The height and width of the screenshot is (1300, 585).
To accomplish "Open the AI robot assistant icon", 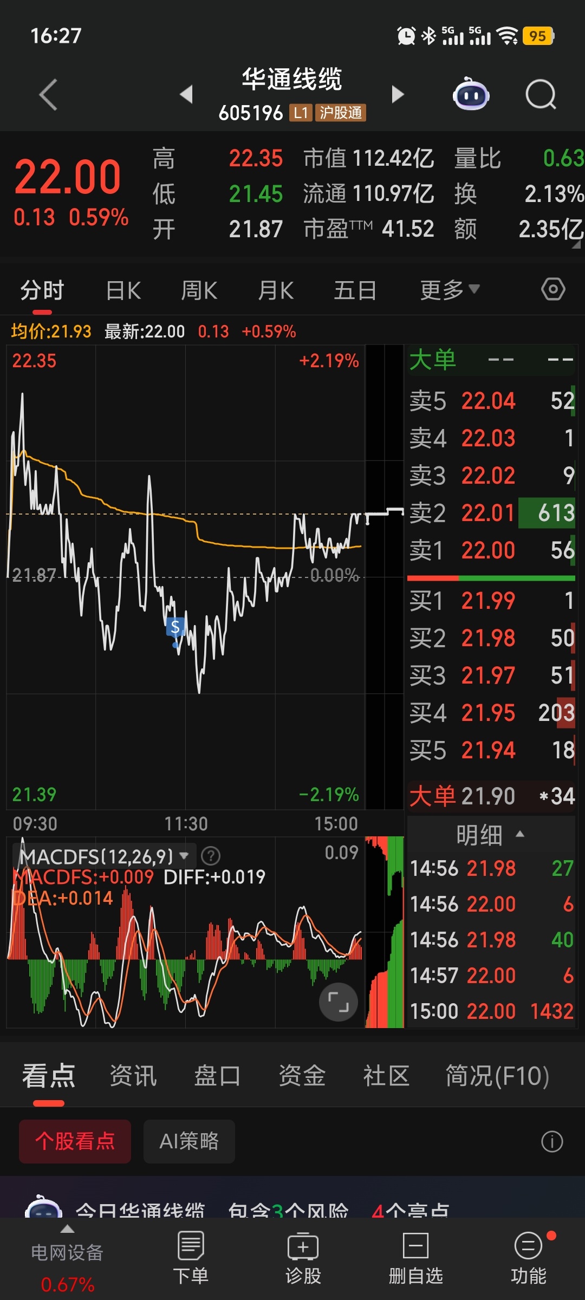I will pos(471,94).
